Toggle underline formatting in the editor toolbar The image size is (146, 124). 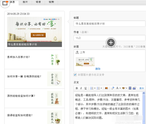pyautogui.click(x=86, y=88)
